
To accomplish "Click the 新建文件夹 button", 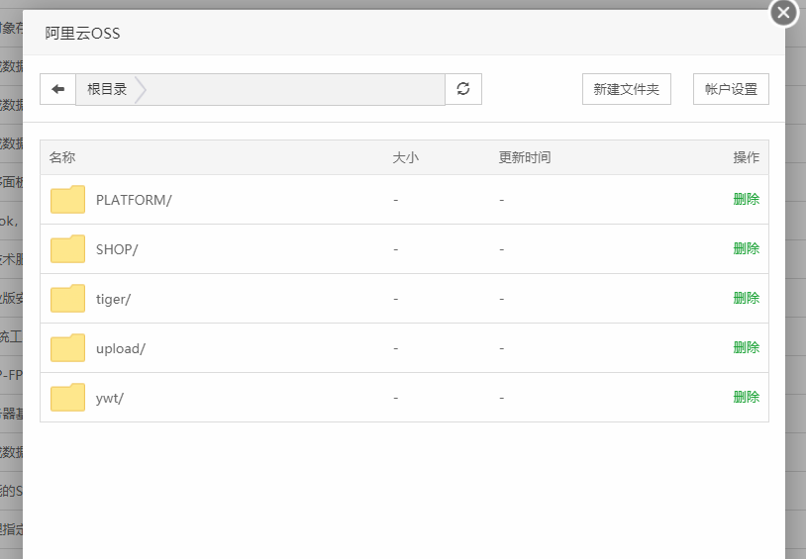I will tap(626, 89).
